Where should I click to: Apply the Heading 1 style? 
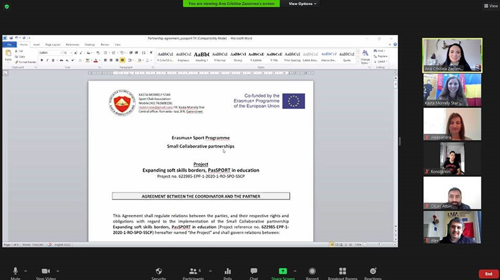tap(201, 56)
